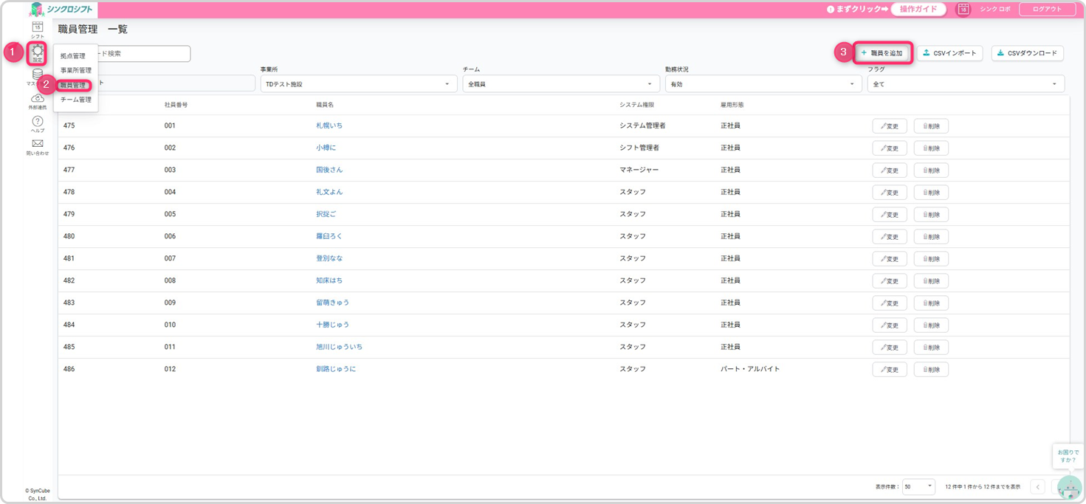Open the 問い合わせ envelope icon
The height and width of the screenshot is (504, 1086).
point(37,146)
